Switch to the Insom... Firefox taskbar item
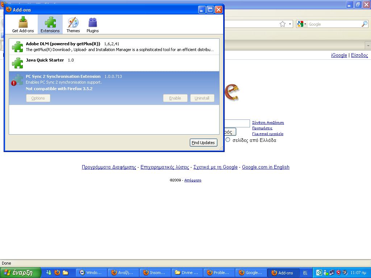 (155, 273)
